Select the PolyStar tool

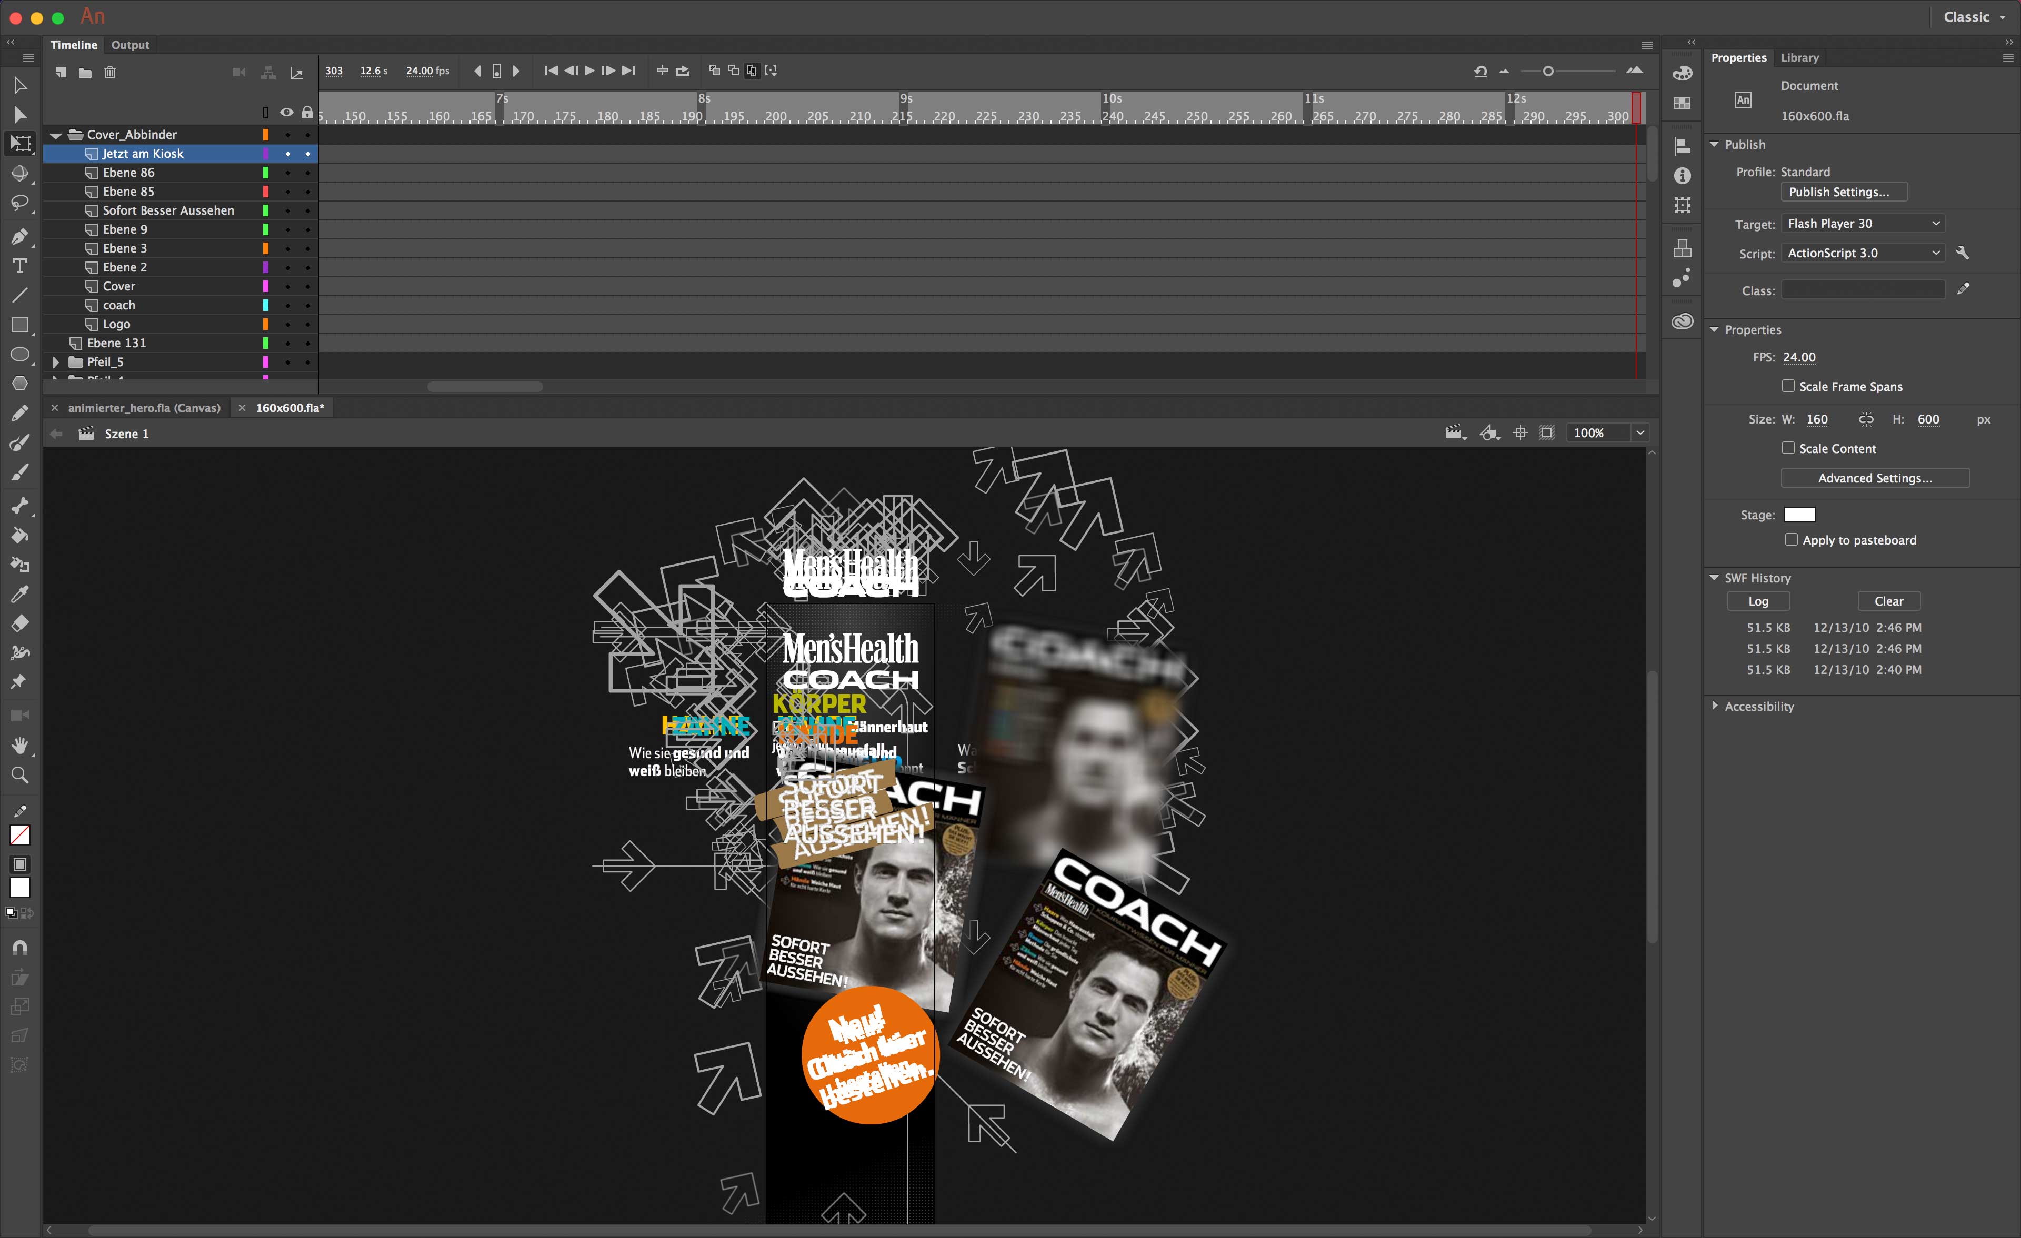pyautogui.click(x=21, y=383)
